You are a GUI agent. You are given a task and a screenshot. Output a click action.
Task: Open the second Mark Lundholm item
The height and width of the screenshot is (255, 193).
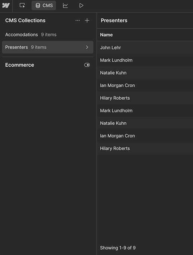(x=145, y=111)
